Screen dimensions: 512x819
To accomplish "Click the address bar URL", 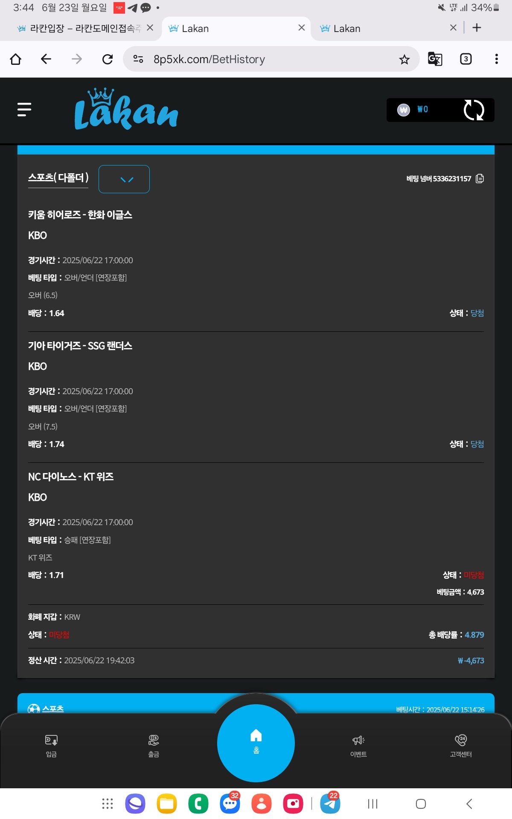I will point(209,59).
